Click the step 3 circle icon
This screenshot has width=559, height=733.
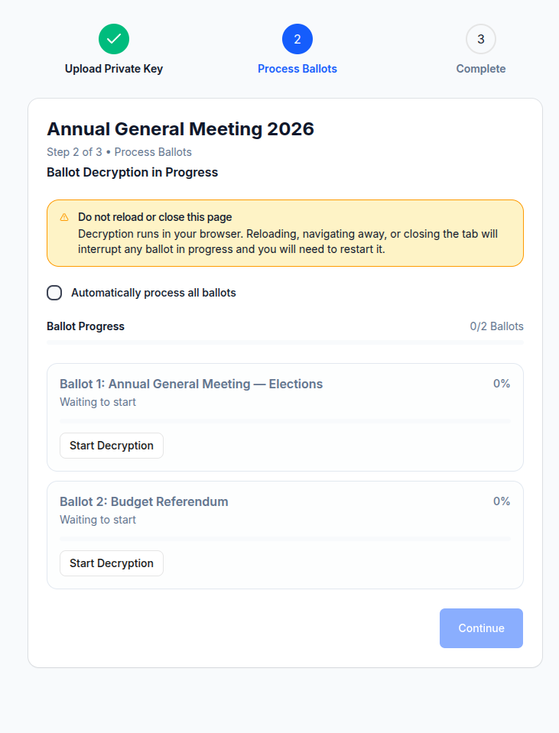(480, 39)
